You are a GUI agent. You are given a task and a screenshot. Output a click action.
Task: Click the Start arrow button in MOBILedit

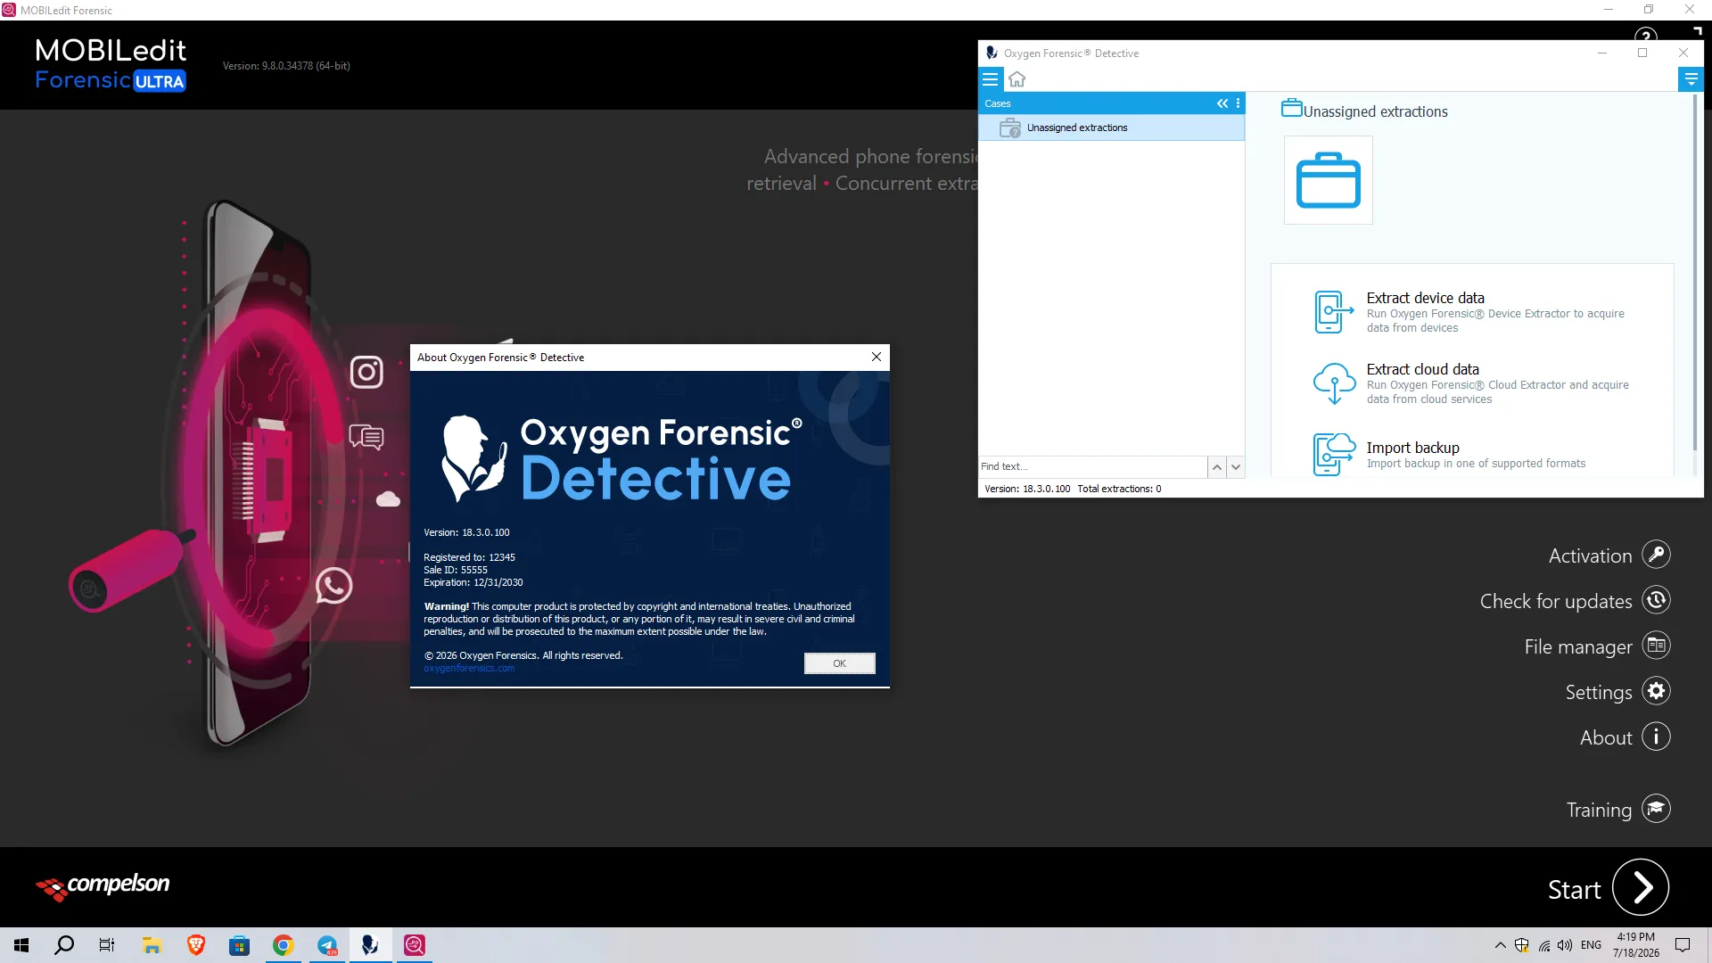click(1641, 887)
